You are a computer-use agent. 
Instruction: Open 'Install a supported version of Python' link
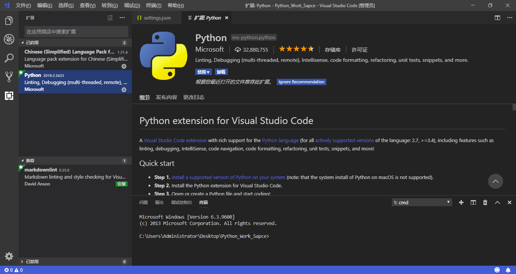pos(229,177)
